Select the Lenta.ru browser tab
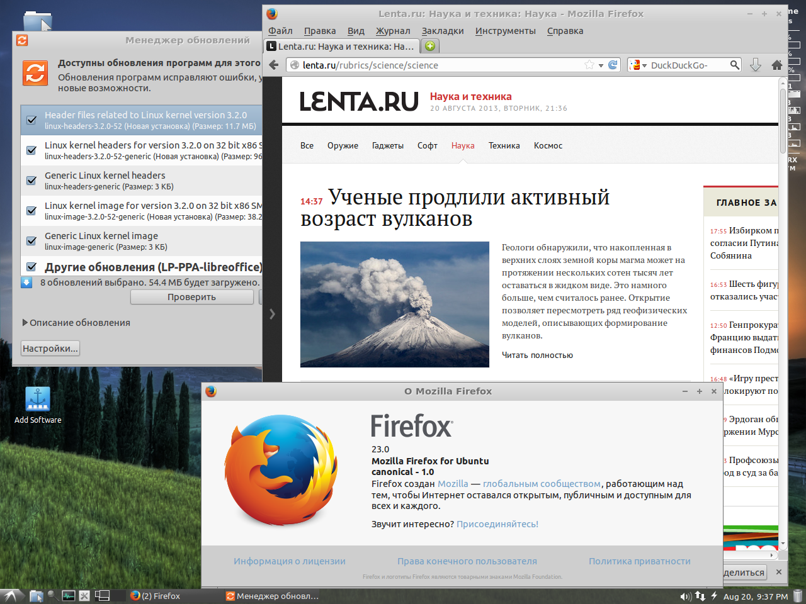 tap(341, 46)
